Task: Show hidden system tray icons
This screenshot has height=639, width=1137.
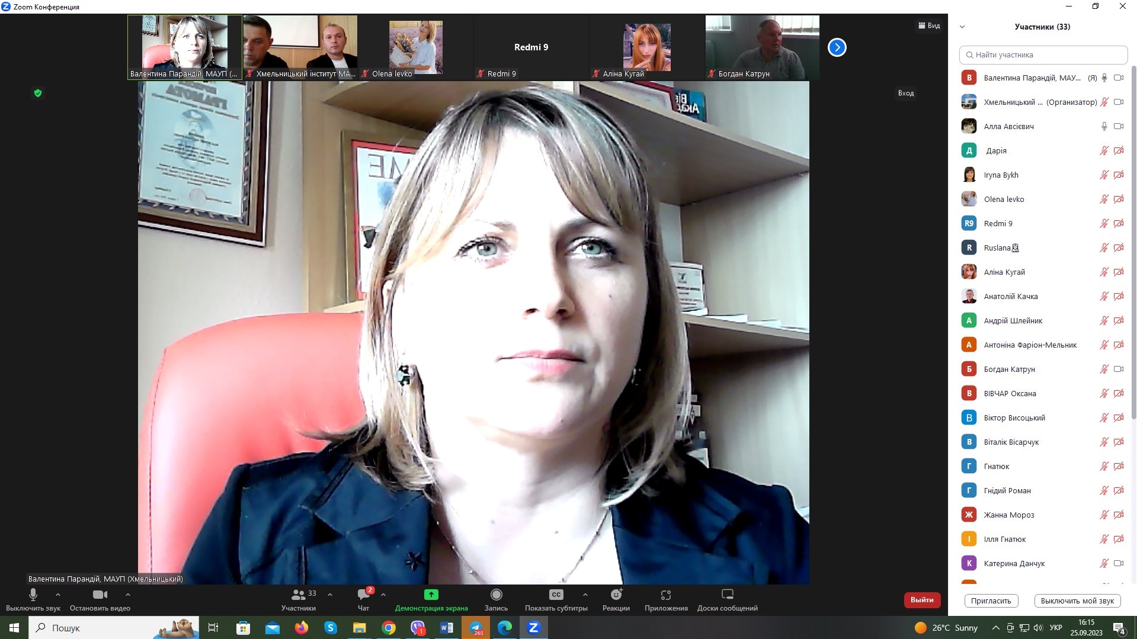Action: coord(996,628)
